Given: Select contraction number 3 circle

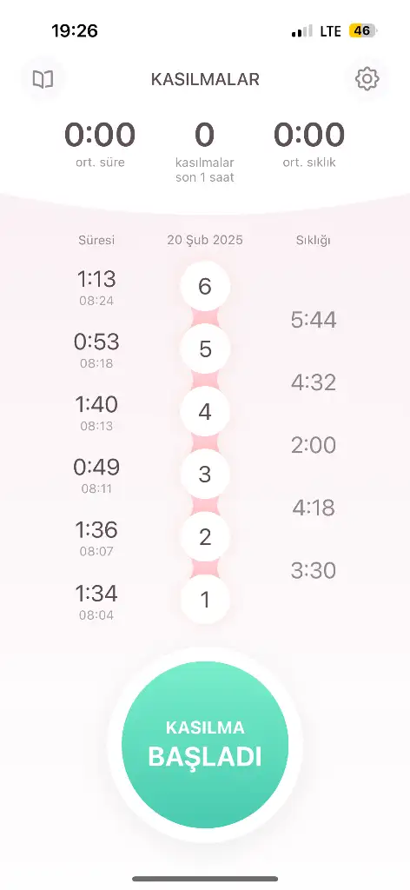Looking at the screenshot, I should click(x=205, y=474).
